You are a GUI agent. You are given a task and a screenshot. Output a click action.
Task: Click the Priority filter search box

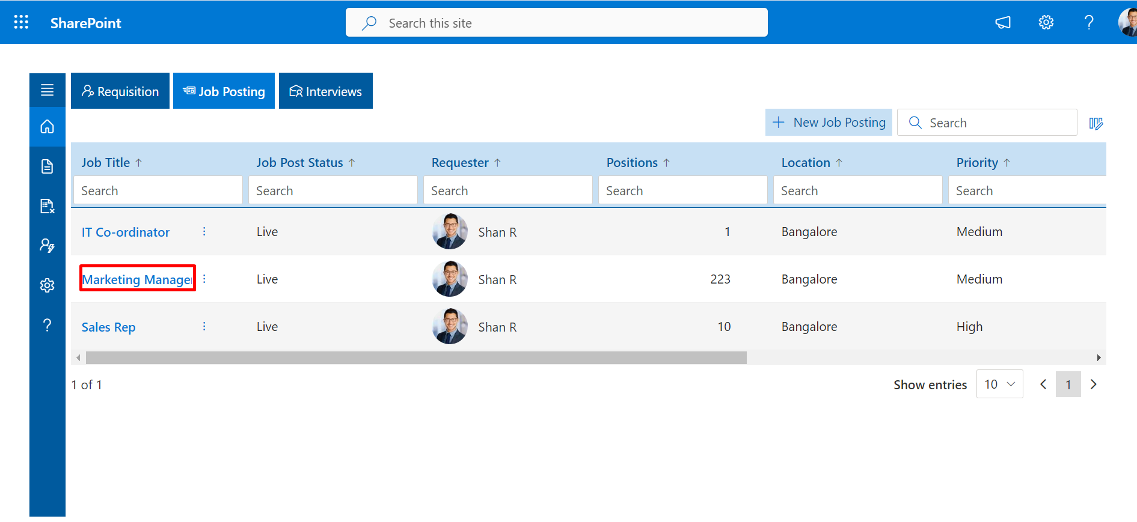tap(1027, 190)
